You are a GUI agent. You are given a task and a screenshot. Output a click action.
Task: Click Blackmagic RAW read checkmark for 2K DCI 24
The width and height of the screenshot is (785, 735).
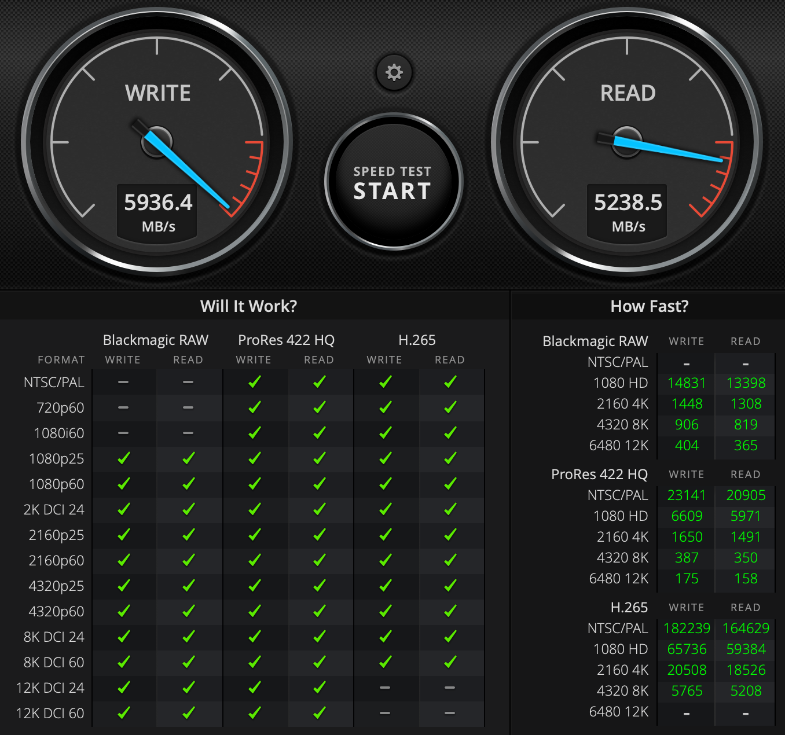pyautogui.click(x=188, y=509)
